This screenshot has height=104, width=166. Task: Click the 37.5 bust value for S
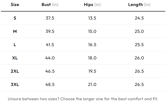point(50,18)
